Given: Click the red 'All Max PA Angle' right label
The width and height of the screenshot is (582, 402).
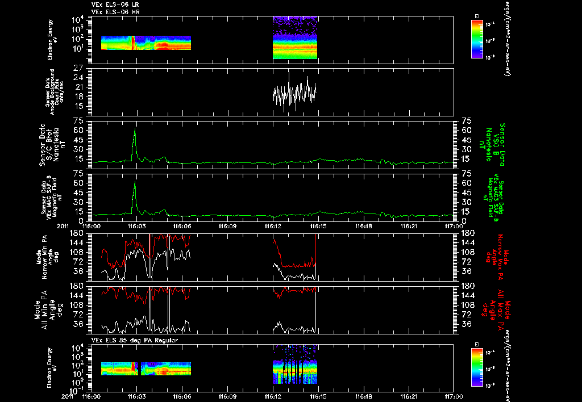Looking at the screenshot, I should (496, 309).
